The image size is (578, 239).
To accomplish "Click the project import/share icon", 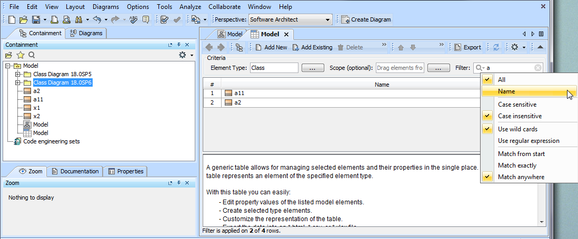I will 195,19.
